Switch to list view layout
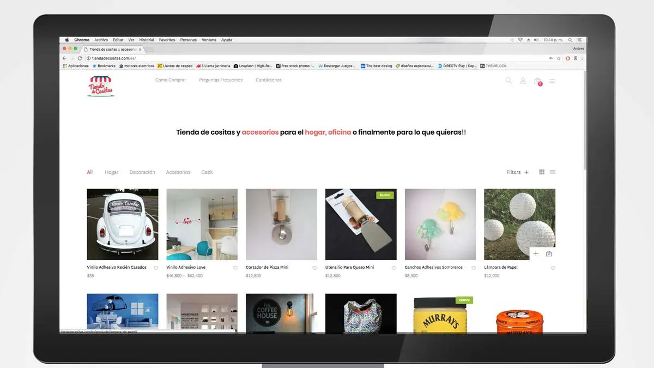This screenshot has height=368, width=654. click(x=553, y=172)
